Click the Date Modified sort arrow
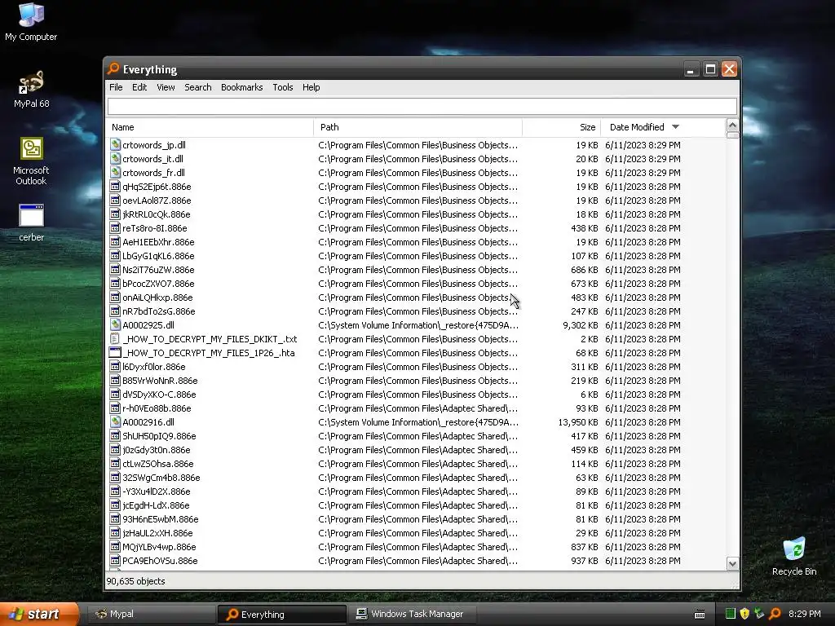 [676, 126]
